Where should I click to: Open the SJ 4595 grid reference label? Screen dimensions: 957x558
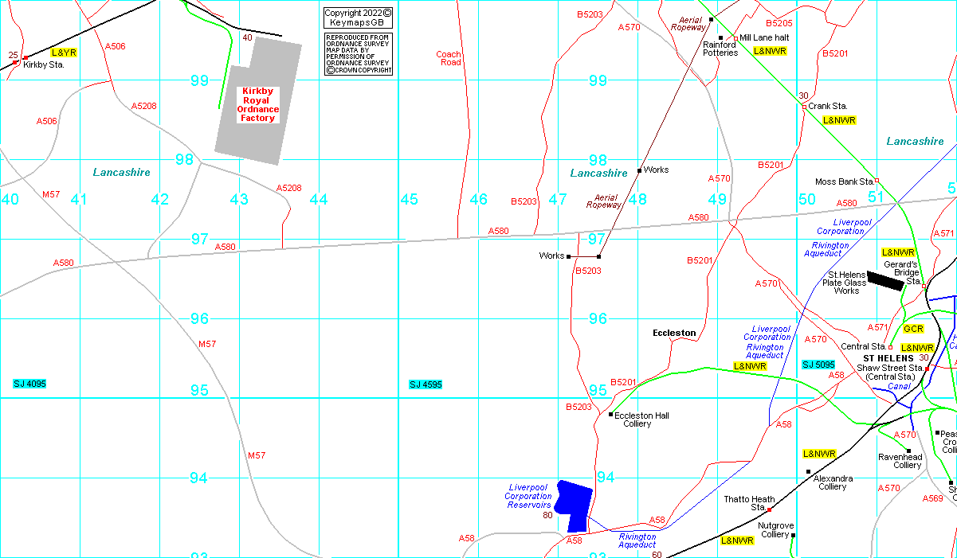tap(426, 384)
